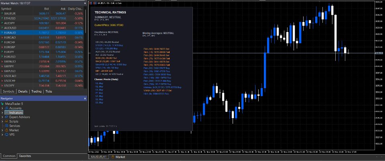This screenshot has width=385, height=161.
Task: Click the VPS cloud icon in Navigator
Action: [7, 135]
